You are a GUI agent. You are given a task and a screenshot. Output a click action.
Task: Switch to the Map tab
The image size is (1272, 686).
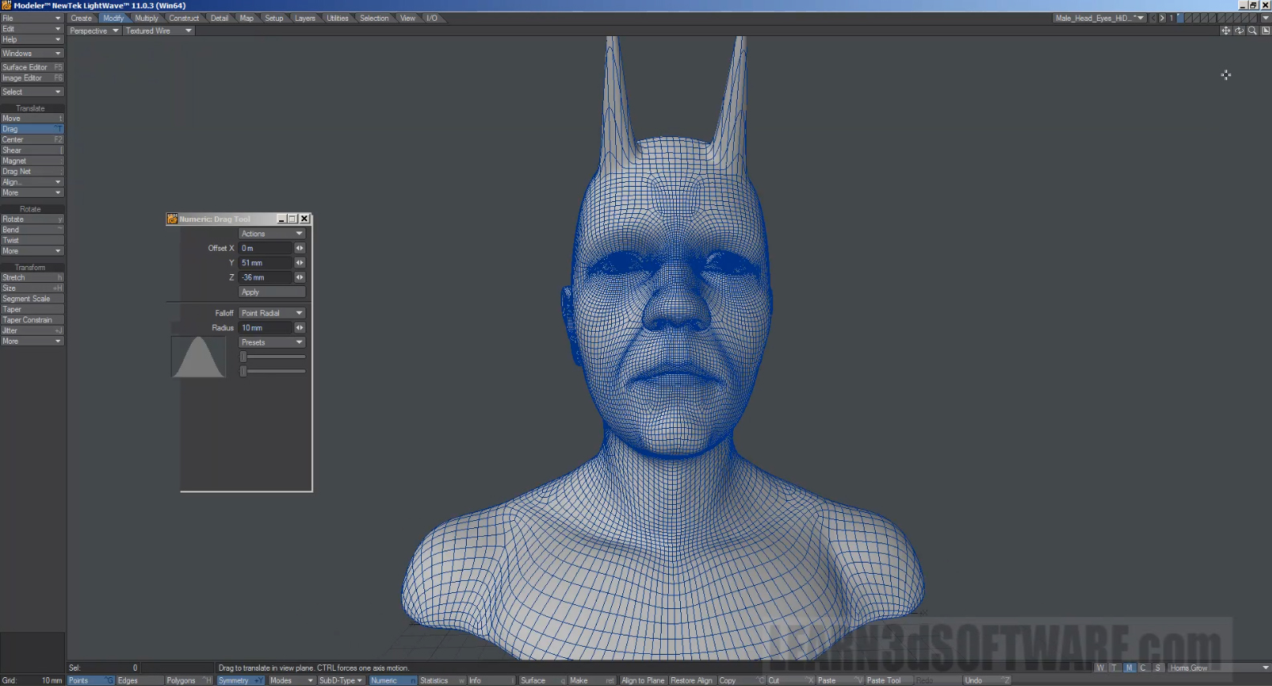[x=247, y=18]
